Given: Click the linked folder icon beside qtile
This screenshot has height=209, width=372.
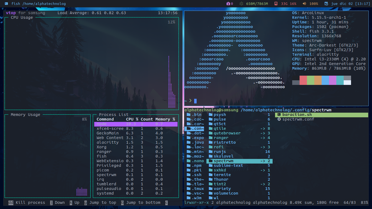Looking at the screenshot, I should [211, 129].
